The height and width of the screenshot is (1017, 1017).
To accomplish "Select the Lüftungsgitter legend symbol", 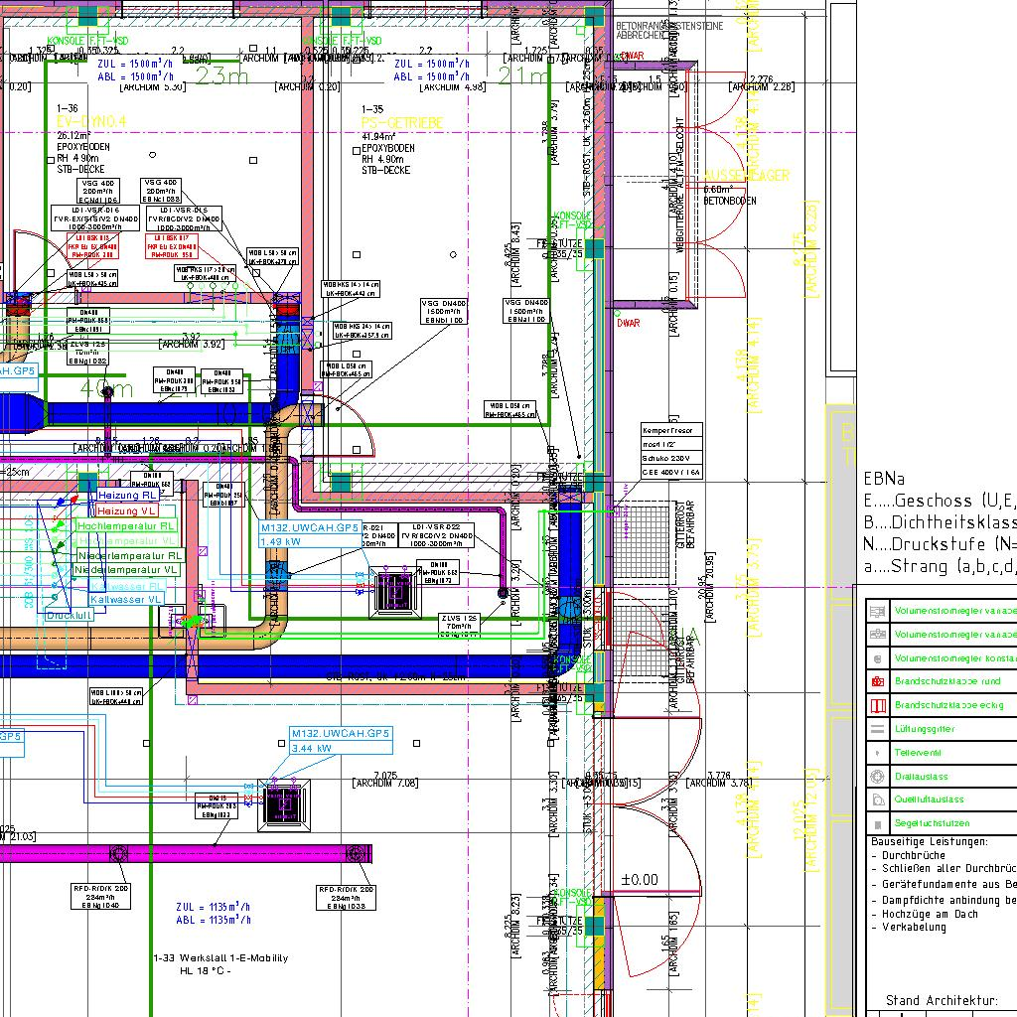I will coord(877,729).
